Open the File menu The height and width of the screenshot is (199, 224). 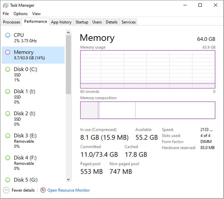click(x=6, y=14)
